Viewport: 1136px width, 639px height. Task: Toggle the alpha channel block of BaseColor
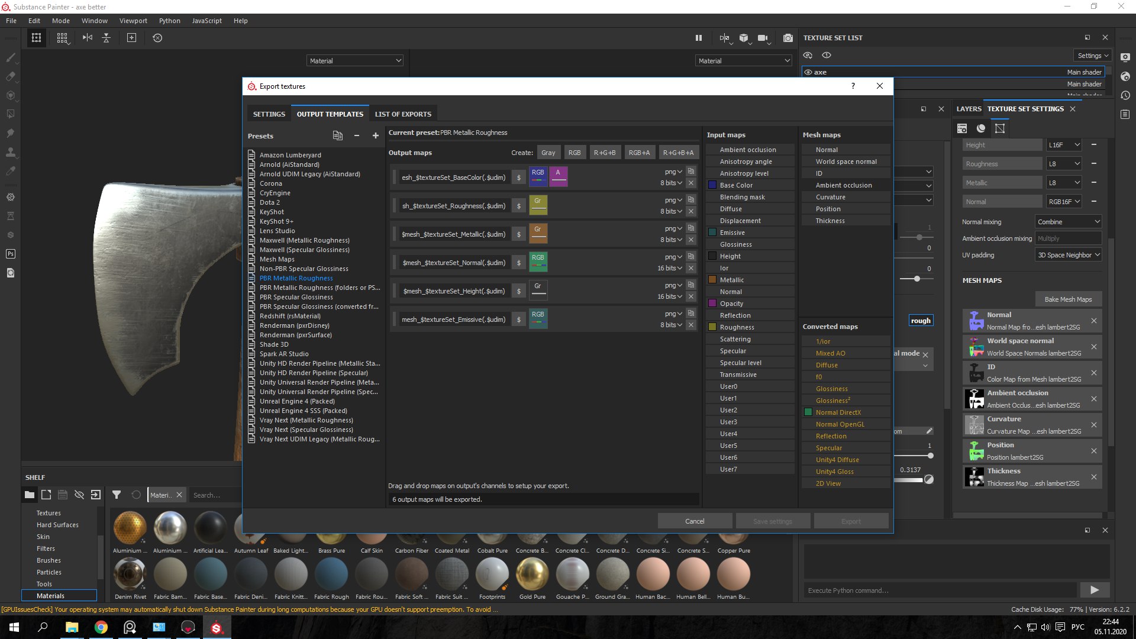pos(558,176)
